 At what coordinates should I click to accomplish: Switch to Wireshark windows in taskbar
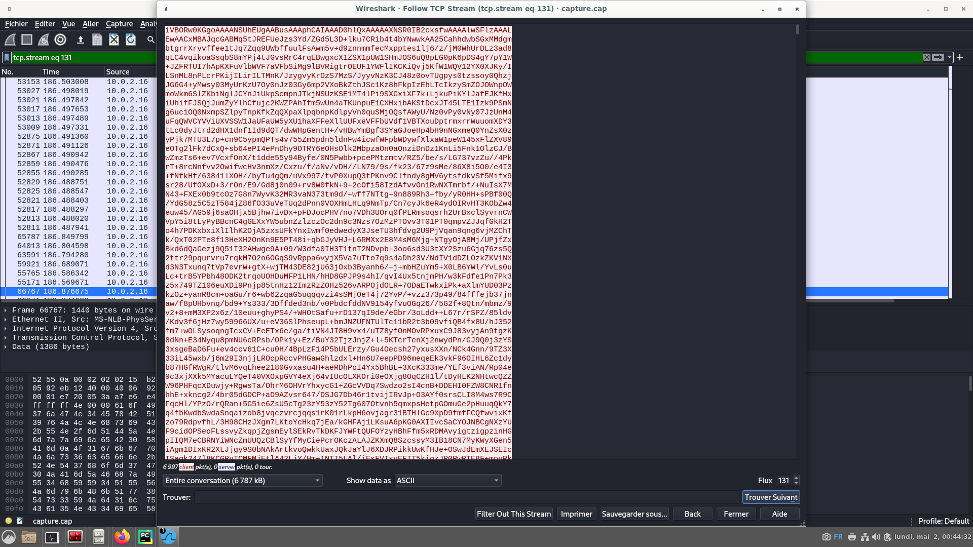169,537
